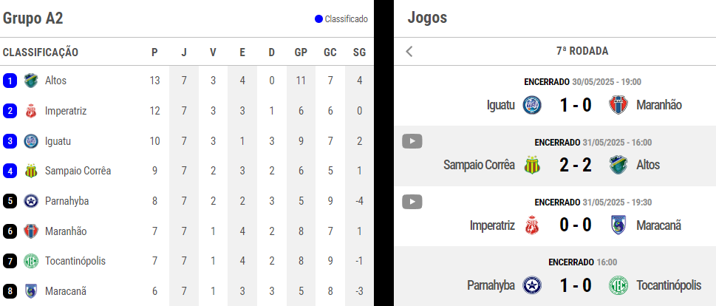Open the Maracanã team name in the standings
716x306 pixels.
(66, 291)
